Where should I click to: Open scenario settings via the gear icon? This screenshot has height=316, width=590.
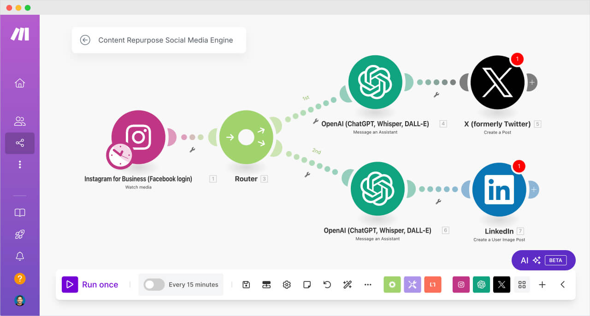(287, 285)
